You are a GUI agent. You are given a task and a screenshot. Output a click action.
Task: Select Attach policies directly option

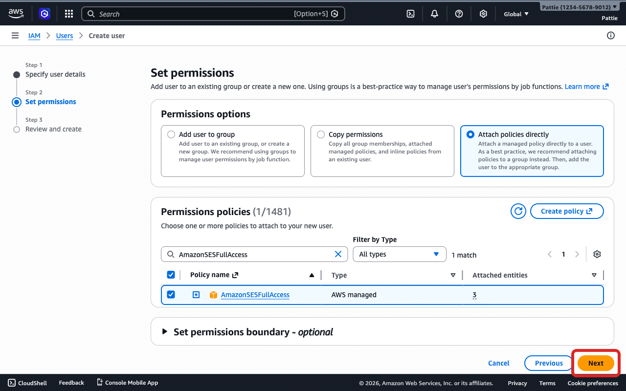[x=470, y=134]
